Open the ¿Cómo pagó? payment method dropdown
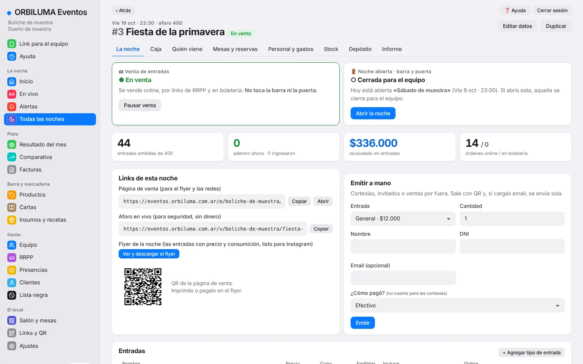Viewport: 583px width, 364px height. point(457,305)
